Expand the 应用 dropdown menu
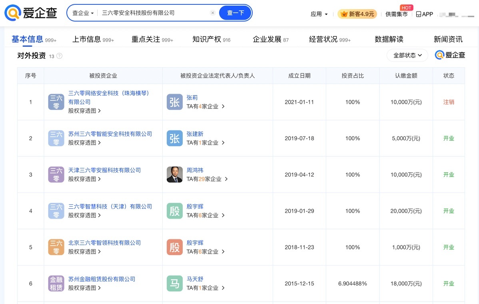 pyautogui.click(x=319, y=14)
